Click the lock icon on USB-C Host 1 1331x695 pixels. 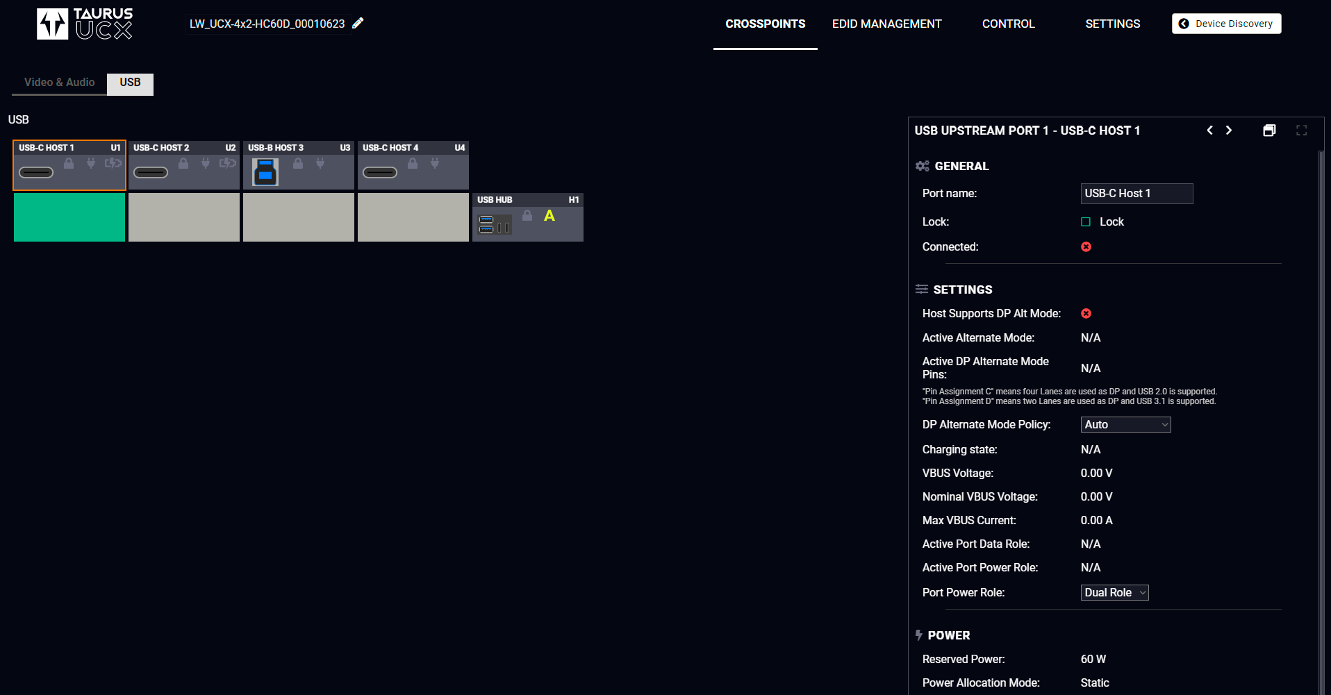tap(69, 163)
